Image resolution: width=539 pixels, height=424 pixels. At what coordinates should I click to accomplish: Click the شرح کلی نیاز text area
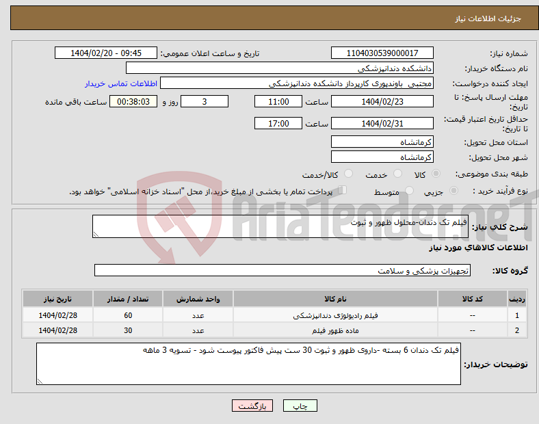(x=280, y=226)
